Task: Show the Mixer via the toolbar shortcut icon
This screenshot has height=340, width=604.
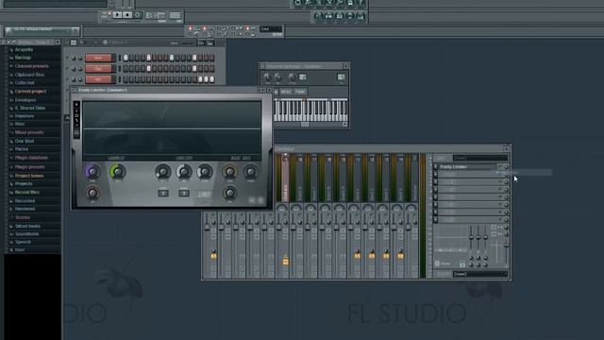Action: (360, 16)
